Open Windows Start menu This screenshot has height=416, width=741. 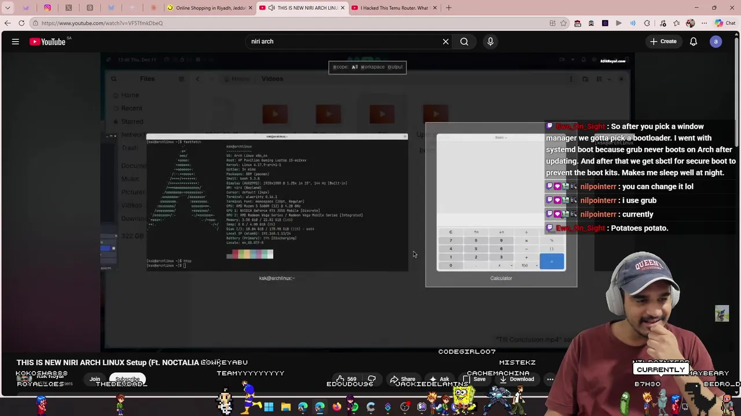pos(269,407)
